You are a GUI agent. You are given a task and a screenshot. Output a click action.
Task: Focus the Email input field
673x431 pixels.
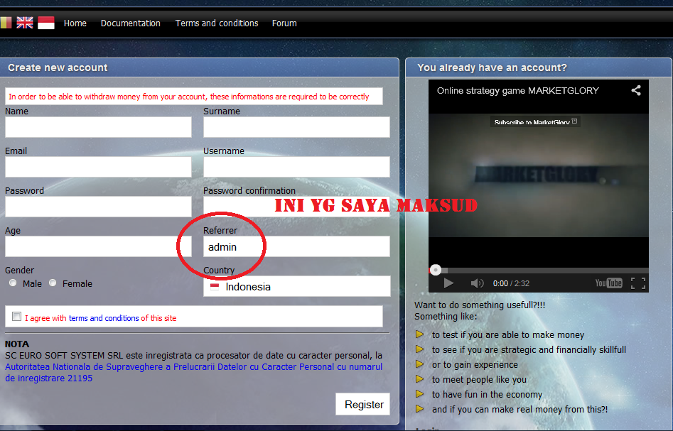point(98,167)
